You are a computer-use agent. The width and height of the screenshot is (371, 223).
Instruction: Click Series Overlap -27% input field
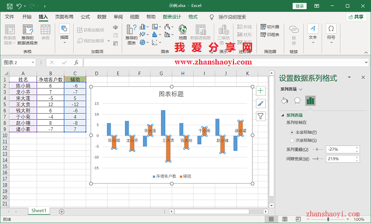click(340, 149)
